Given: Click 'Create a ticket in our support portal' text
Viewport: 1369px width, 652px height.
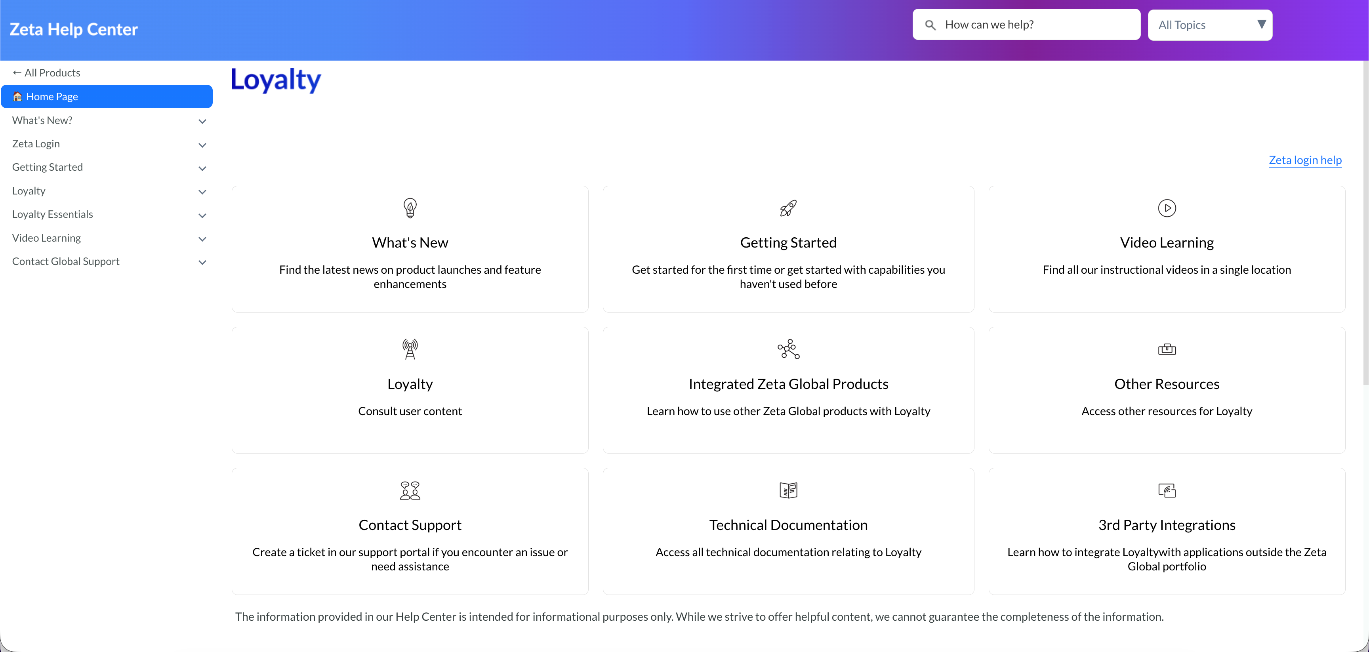Looking at the screenshot, I should [x=410, y=559].
